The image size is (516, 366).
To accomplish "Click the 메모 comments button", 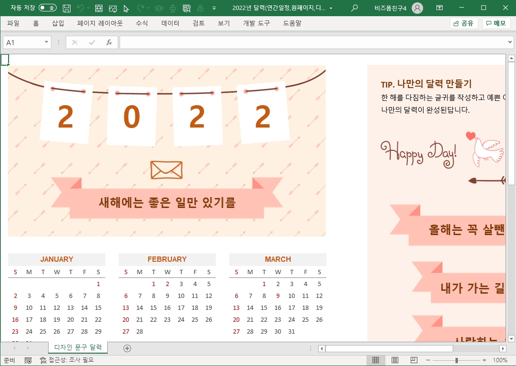I will [x=496, y=23].
